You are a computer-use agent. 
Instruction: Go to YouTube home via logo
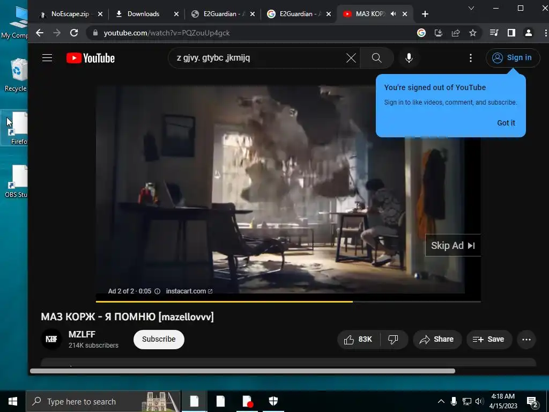91,58
